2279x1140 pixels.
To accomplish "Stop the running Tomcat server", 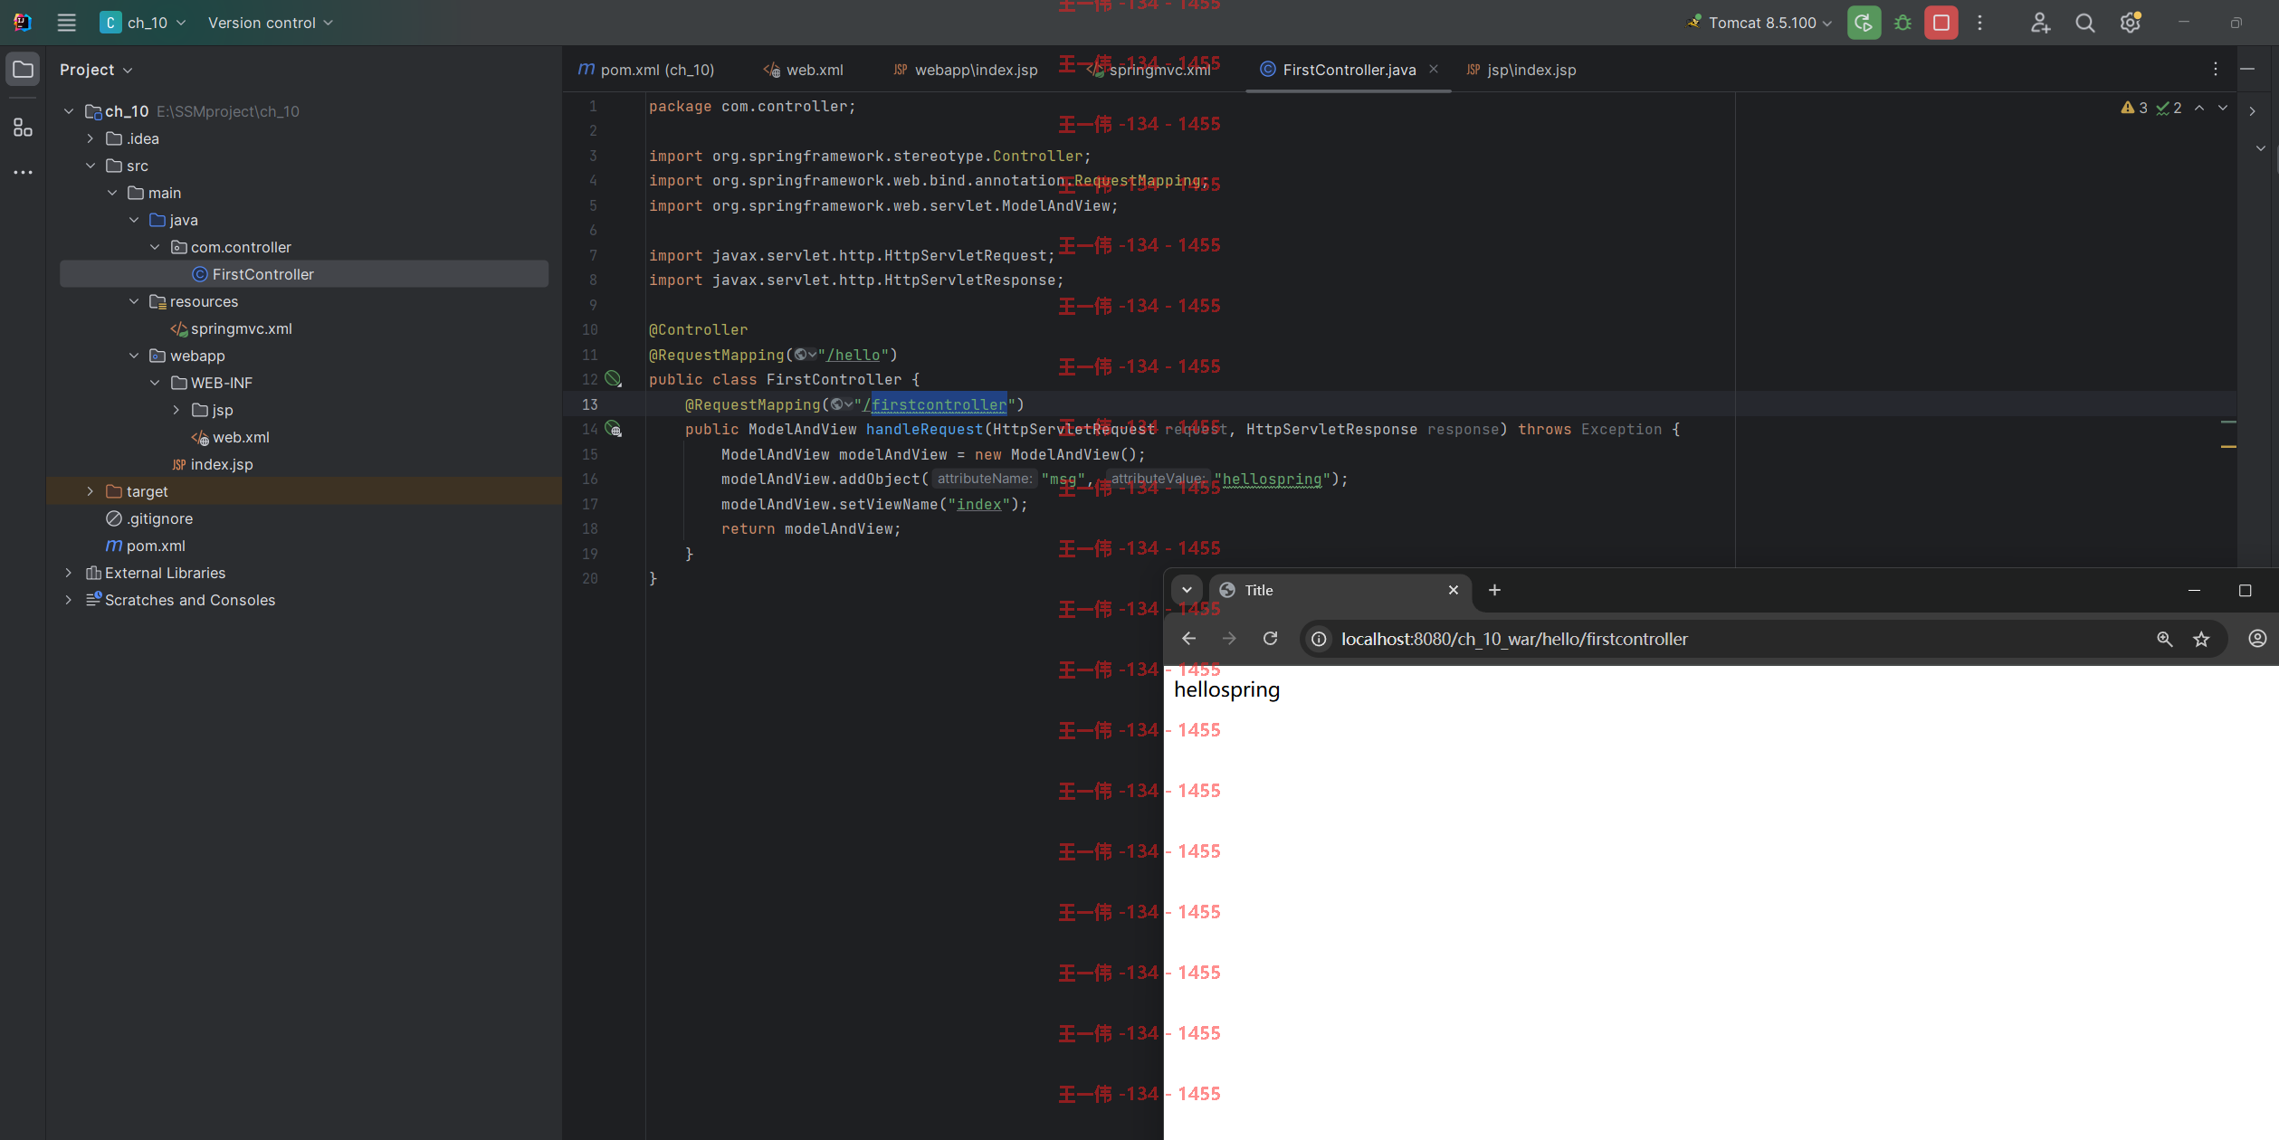I will (x=1940, y=23).
